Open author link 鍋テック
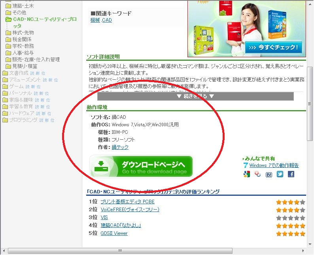 click(x=120, y=147)
